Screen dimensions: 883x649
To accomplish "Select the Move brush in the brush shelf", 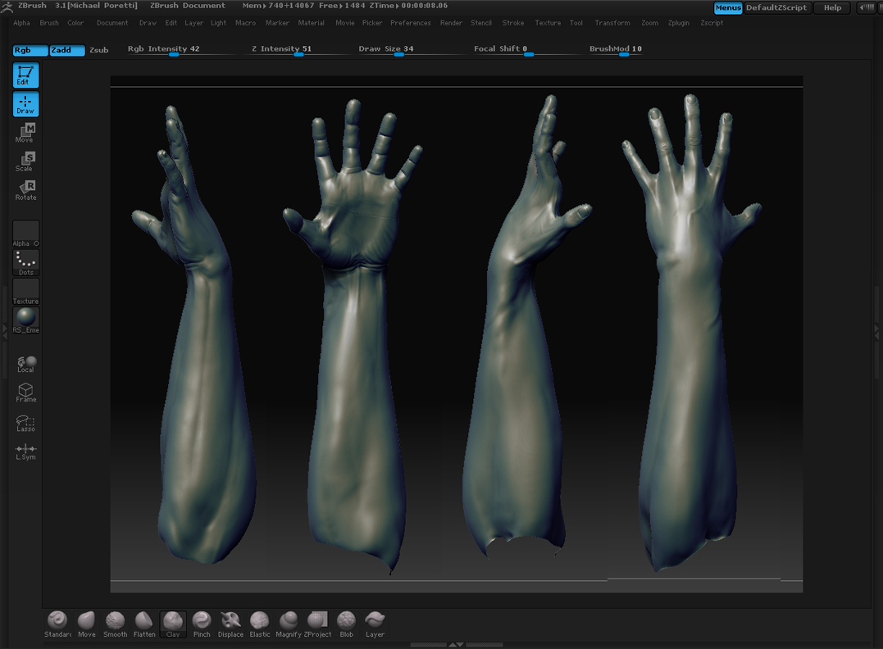I will [x=87, y=624].
